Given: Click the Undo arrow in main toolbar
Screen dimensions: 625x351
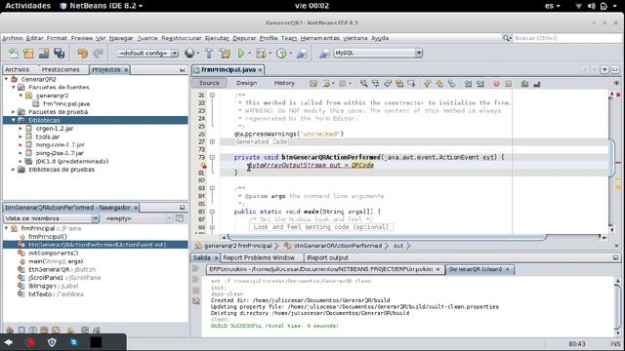Looking at the screenshot, I should [x=82, y=53].
